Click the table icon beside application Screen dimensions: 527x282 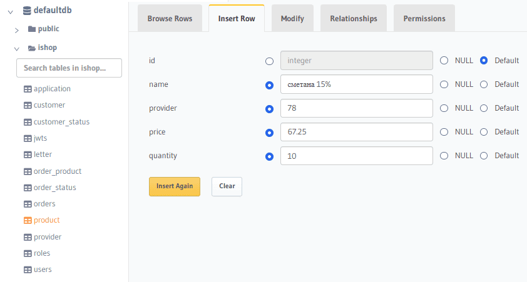(x=28, y=89)
